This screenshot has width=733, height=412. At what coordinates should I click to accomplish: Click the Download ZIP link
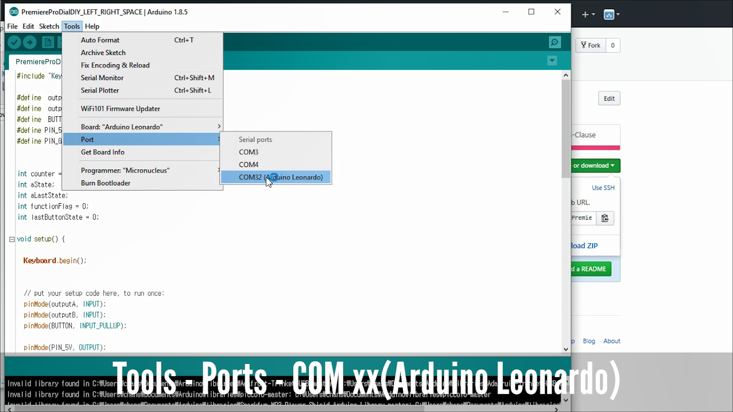tap(585, 246)
